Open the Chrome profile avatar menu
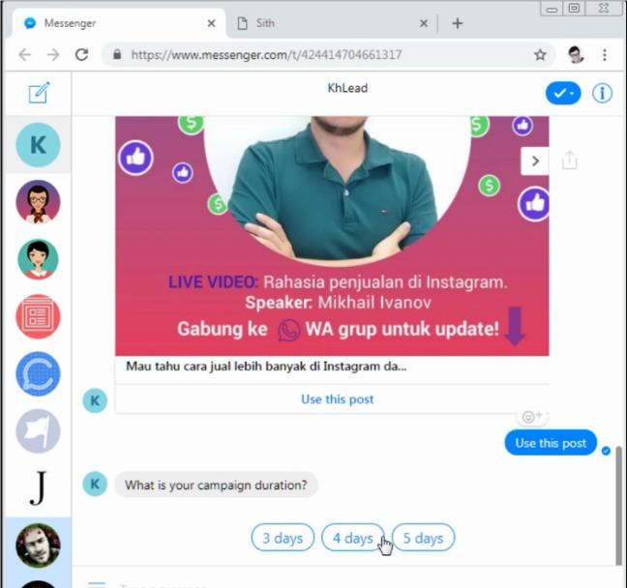Screen dimensions: 627x588 tap(576, 54)
